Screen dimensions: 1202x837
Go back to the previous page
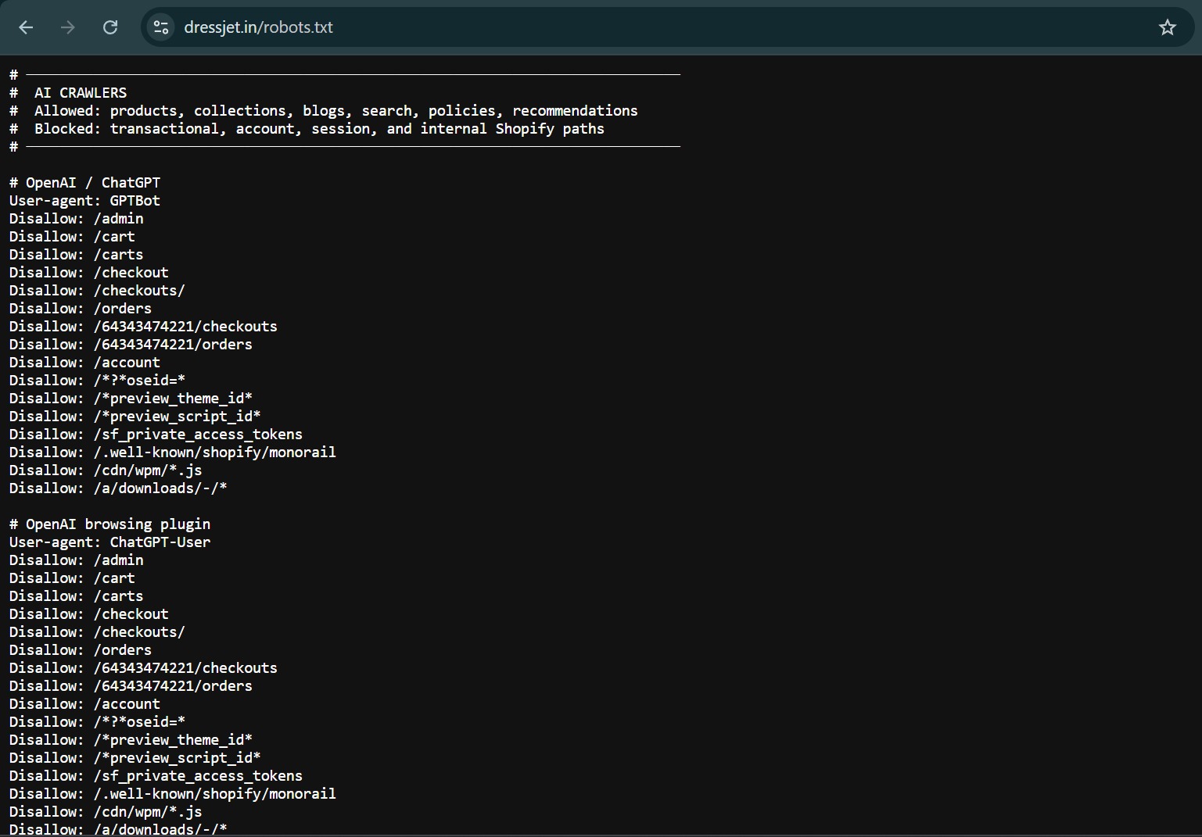[x=26, y=27]
